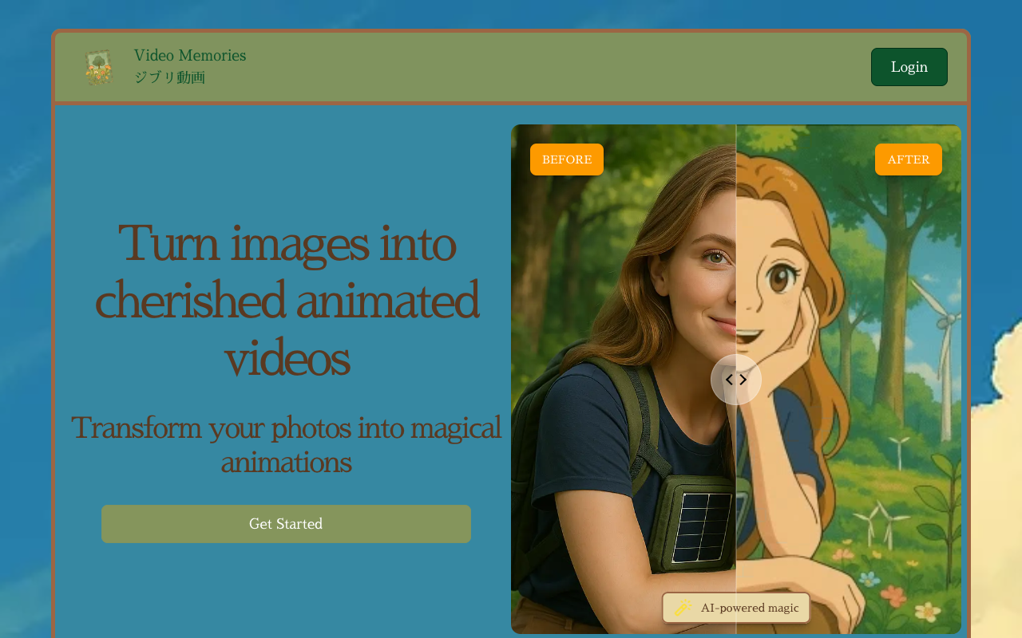Click the vertical divider between before and after images
This screenshot has height=638, width=1022.
click(x=736, y=239)
